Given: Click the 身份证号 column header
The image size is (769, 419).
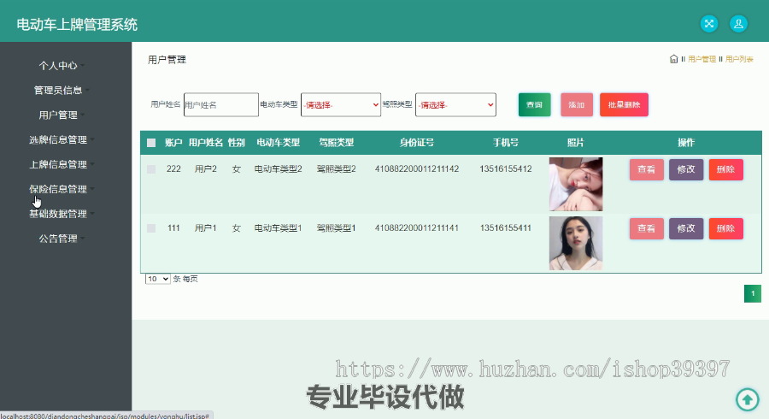Looking at the screenshot, I should tap(416, 143).
